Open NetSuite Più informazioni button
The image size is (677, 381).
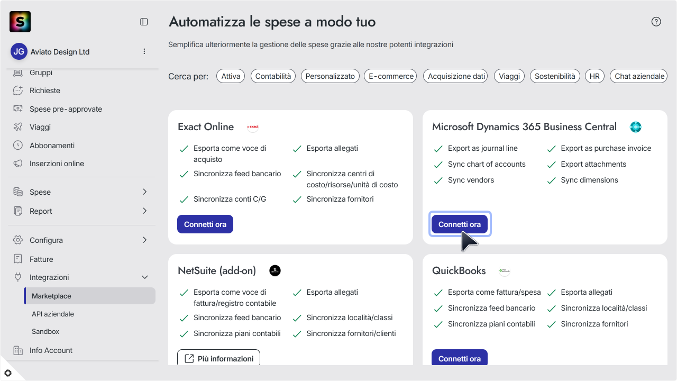tap(218, 358)
